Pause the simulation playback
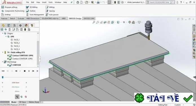The image size is (196, 106). coord(29,71)
